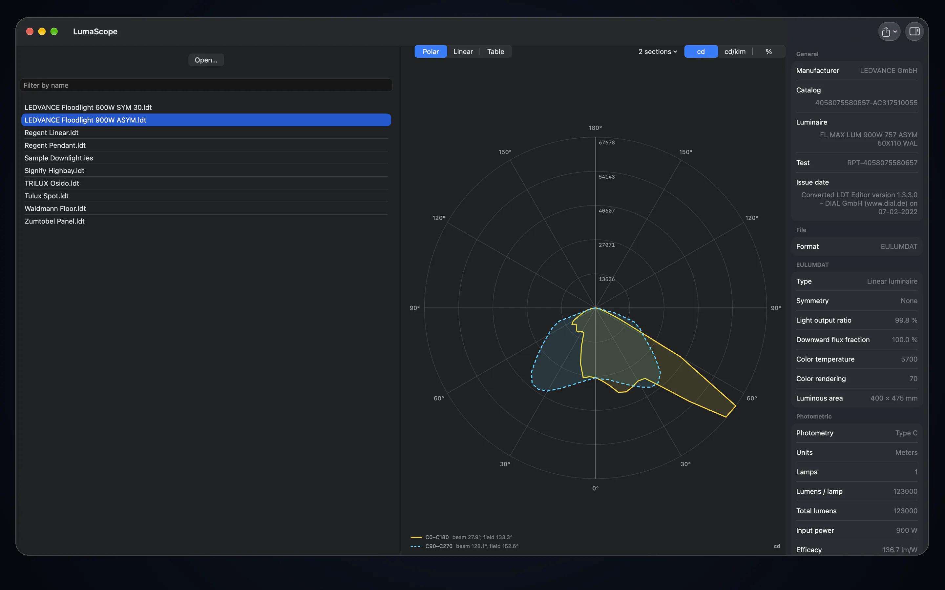Click the Lumens / lamp value
Viewport: 945px width, 590px height.
tap(905, 492)
